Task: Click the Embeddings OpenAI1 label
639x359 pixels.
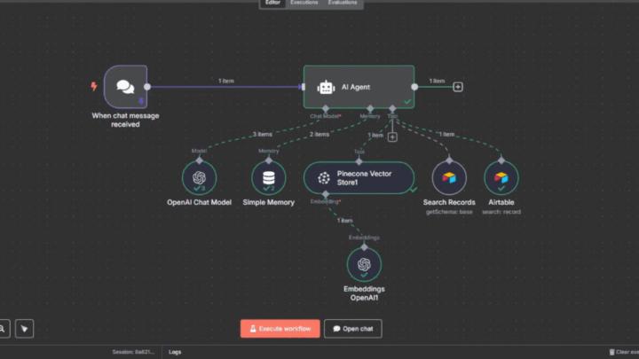Action: tap(364, 293)
